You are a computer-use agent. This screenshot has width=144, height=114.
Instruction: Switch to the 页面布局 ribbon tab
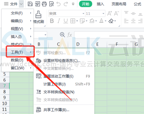tap(119, 4)
